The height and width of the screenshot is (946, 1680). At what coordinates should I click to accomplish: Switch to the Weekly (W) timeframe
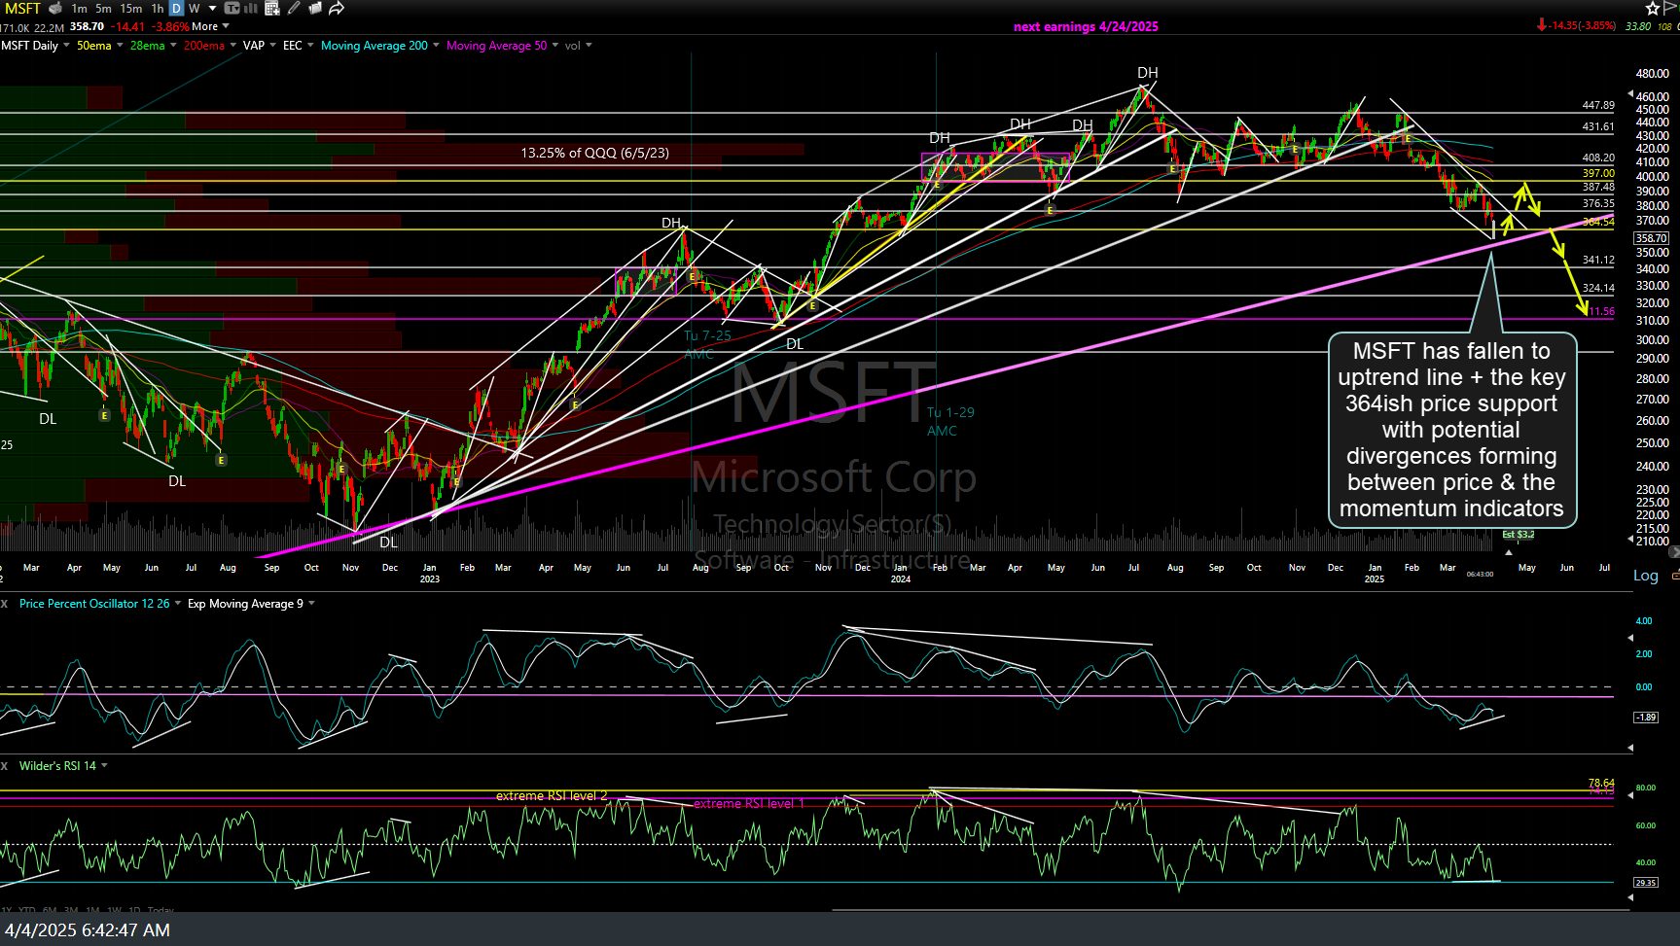(195, 8)
